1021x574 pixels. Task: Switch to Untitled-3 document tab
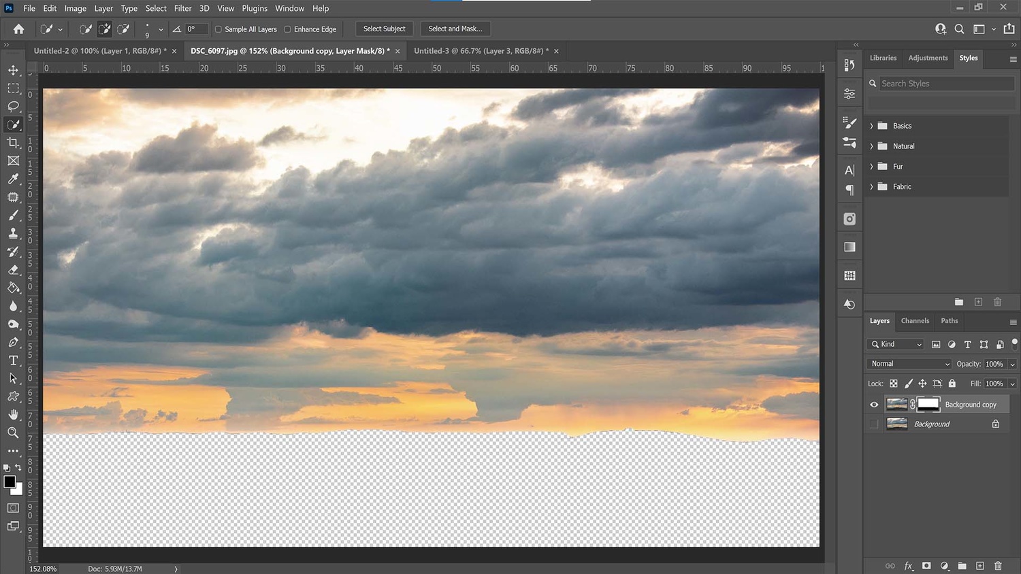pos(481,51)
